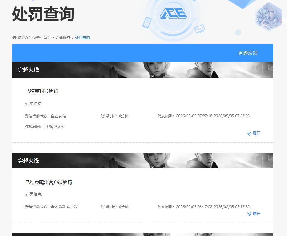Click the character avatar hexagon image
Image resolution: width=287 pixels, height=236 pixels.
coord(269,17)
